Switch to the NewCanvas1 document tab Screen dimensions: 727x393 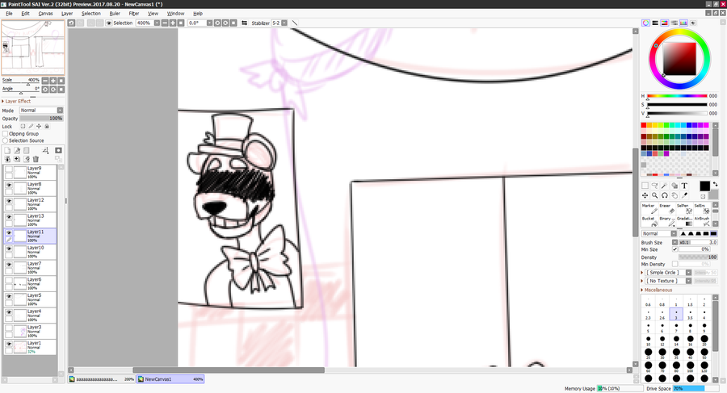coord(170,379)
